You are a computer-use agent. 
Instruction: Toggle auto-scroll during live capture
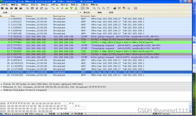click(x=87, y=9)
